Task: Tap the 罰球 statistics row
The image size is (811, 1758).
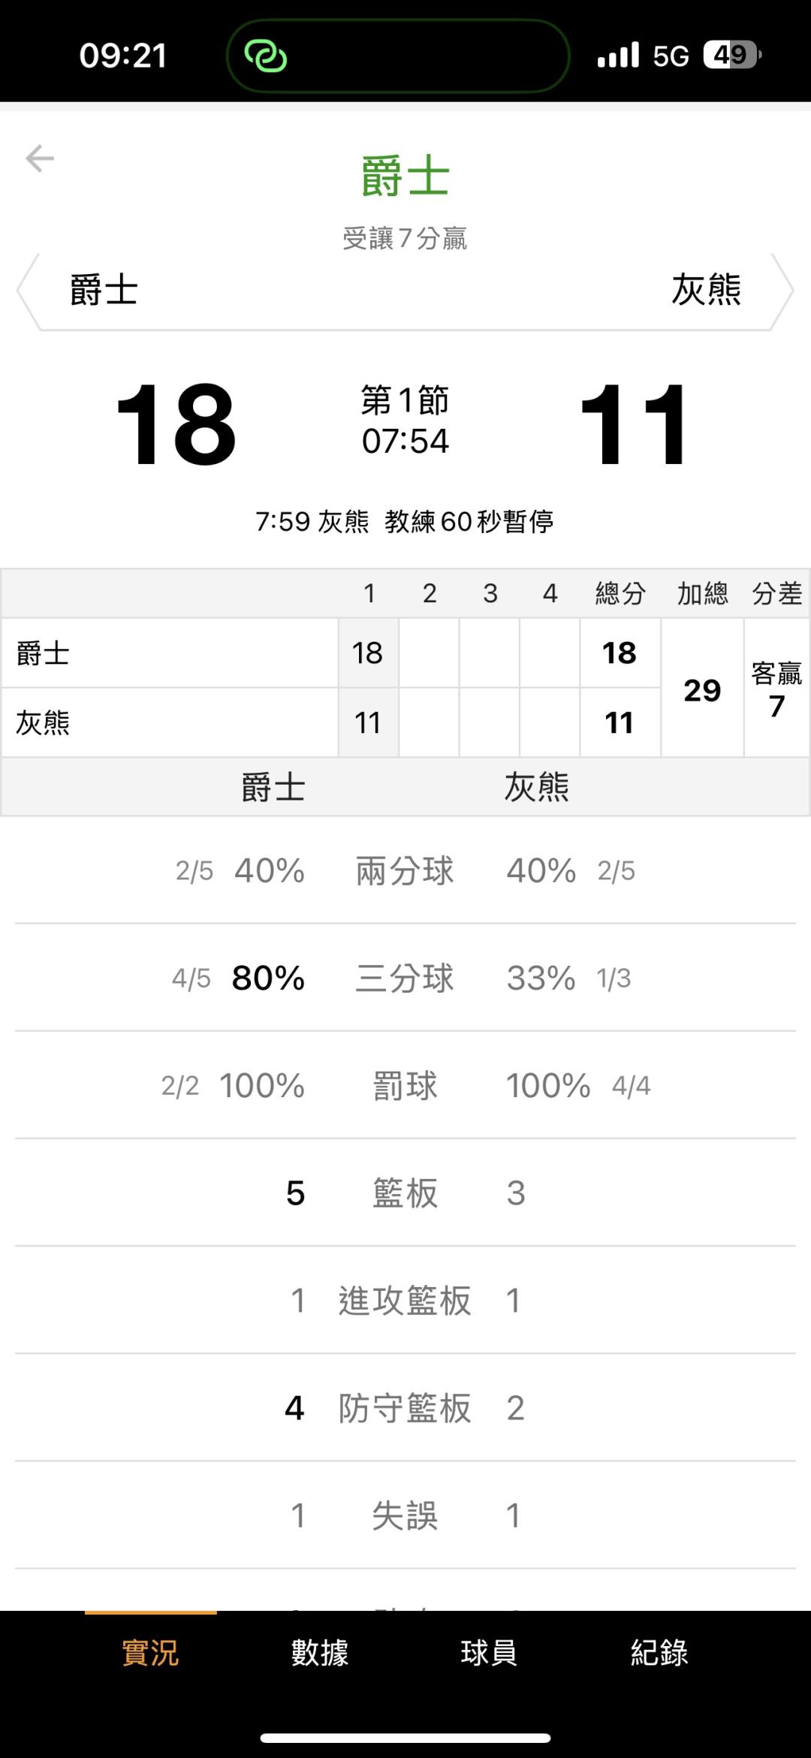Action: (x=405, y=1085)
